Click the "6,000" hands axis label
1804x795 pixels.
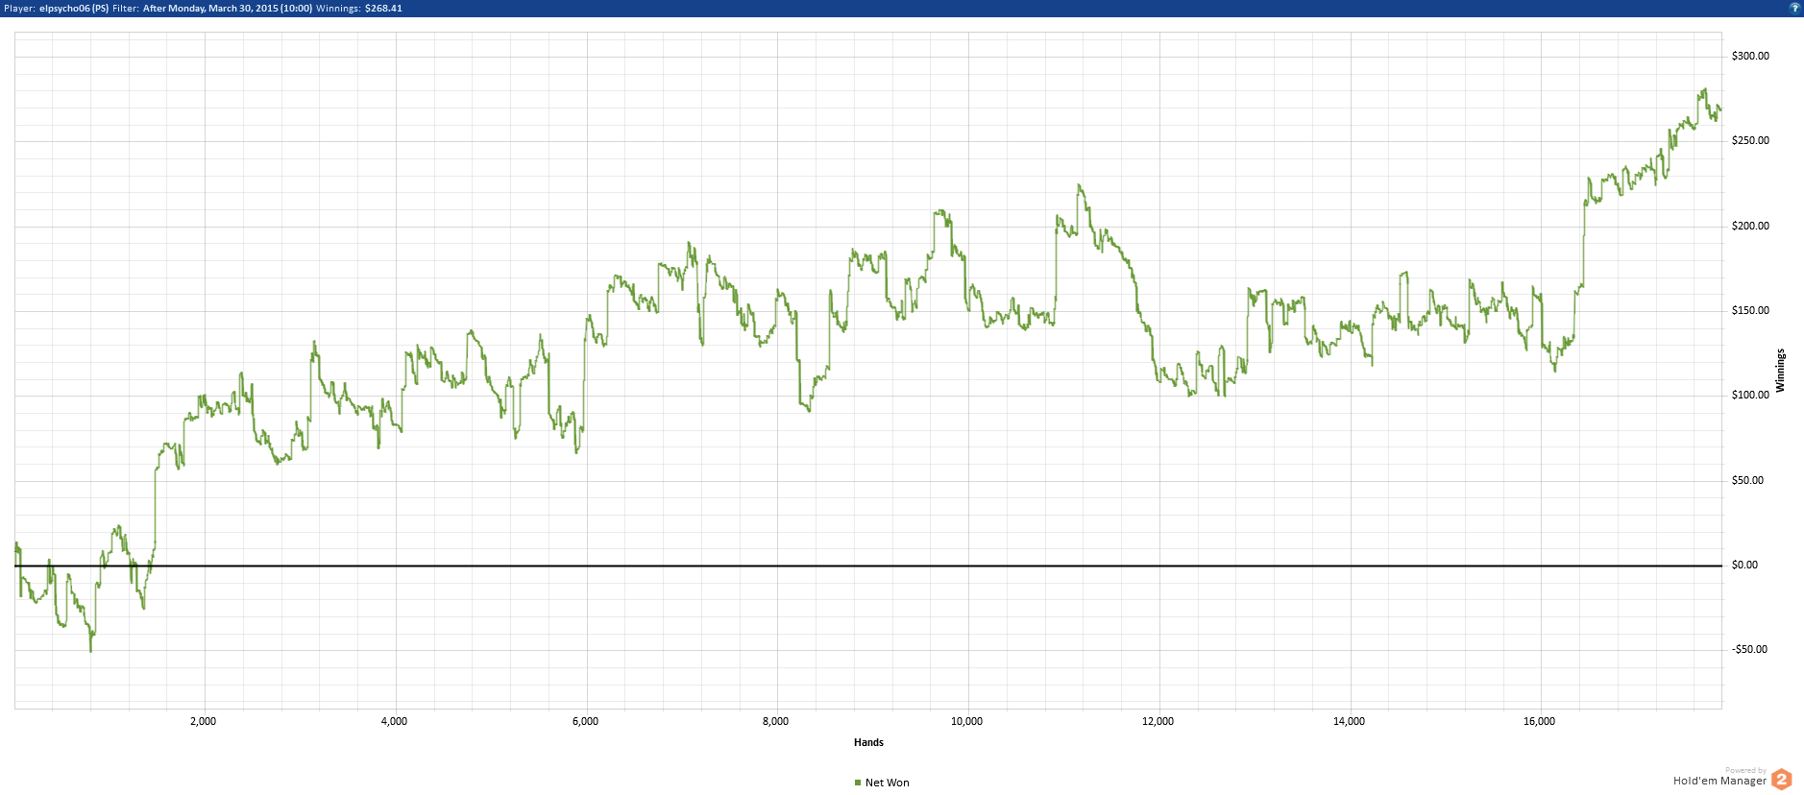coord(585,721)
